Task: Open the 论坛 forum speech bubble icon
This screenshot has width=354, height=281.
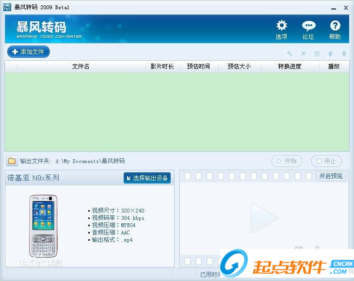Action: [308, 30]
